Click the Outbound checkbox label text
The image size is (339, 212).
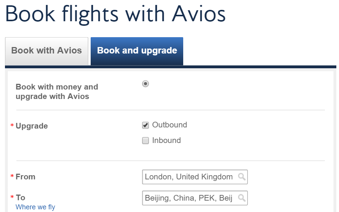click(169, 125)
